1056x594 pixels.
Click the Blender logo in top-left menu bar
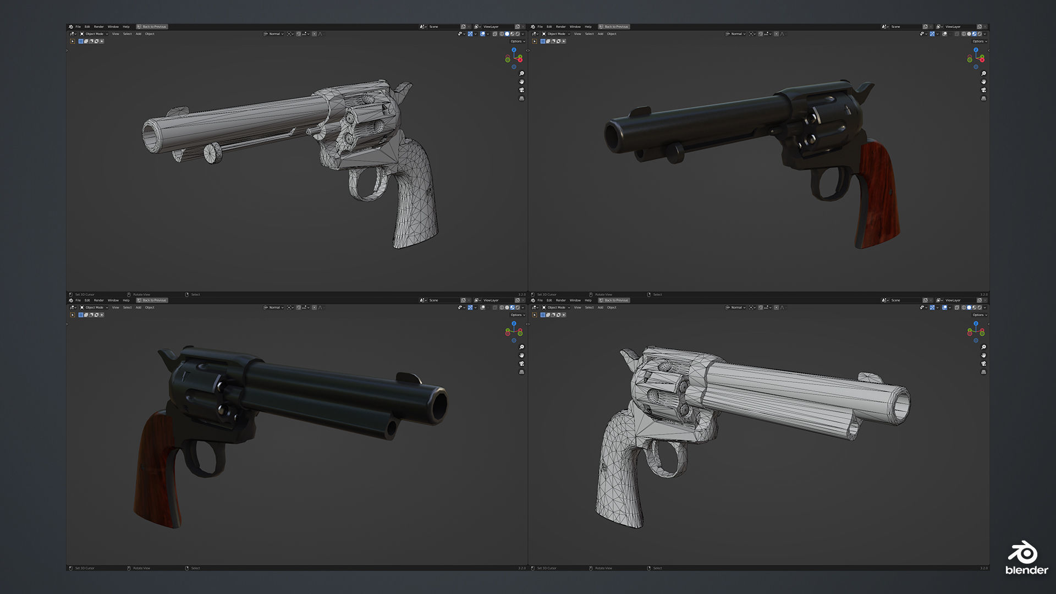71,26
